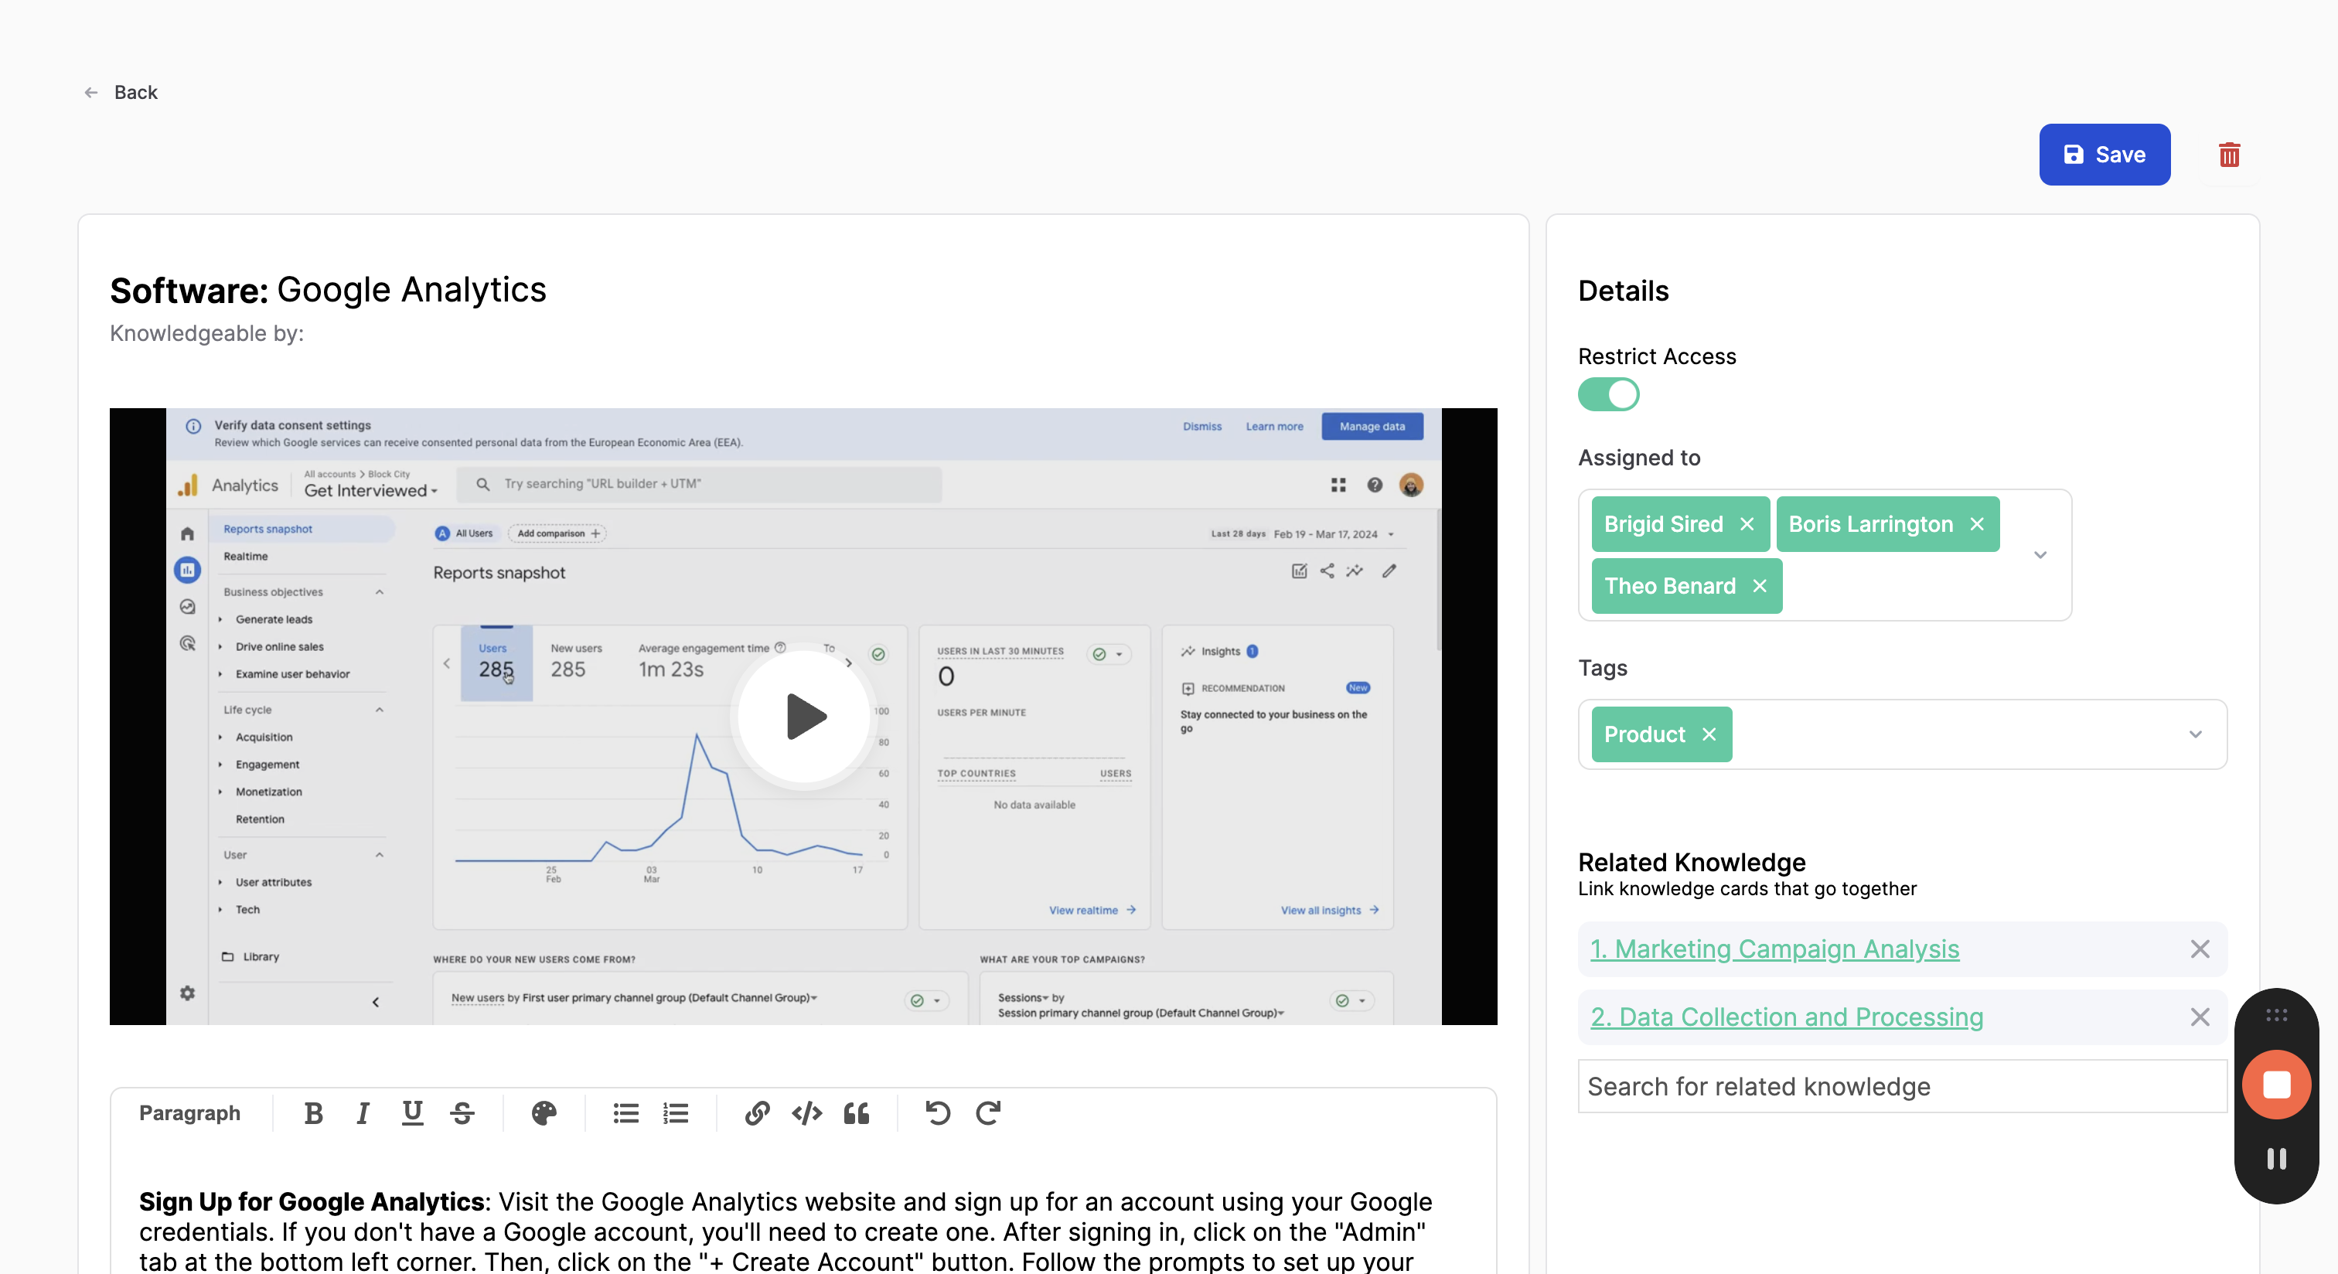Open the date range dropdown

[1304, 534]
